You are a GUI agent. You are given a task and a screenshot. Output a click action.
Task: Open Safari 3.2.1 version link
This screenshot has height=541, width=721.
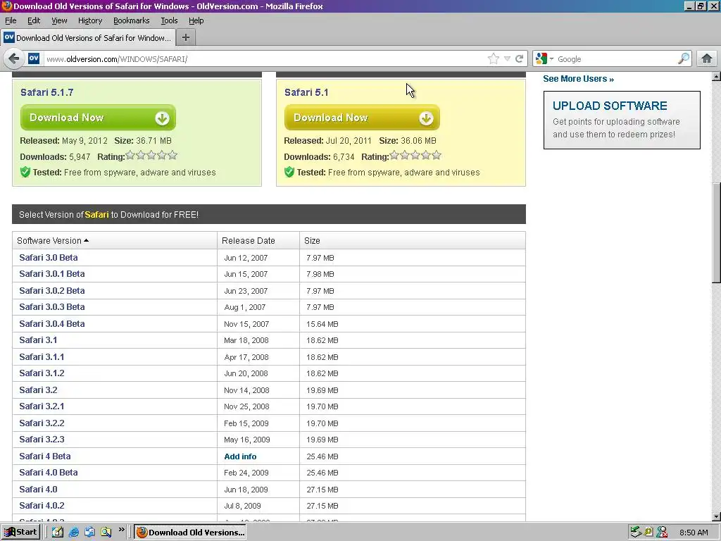click(x=42, y=406)
